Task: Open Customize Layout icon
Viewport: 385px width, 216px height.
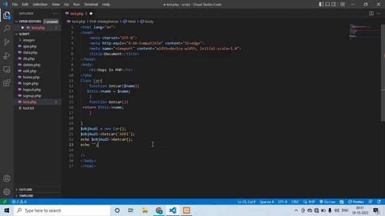Action: tap(342, 4)
